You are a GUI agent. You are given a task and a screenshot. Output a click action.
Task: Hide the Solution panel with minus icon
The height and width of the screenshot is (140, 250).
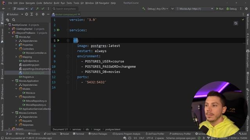coord(48,14)
